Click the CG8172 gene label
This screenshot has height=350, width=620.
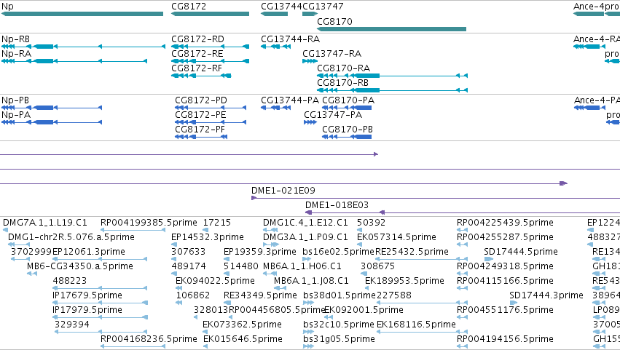[189, 7]
